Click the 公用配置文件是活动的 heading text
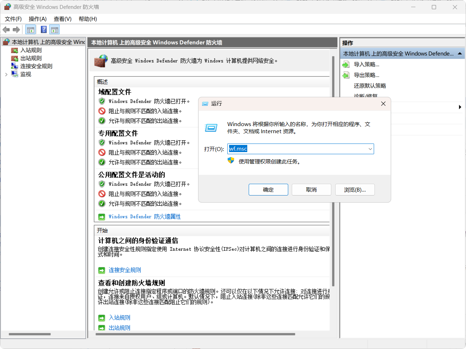The height and width of the screenshot is (349, 466). pos(131,174)
